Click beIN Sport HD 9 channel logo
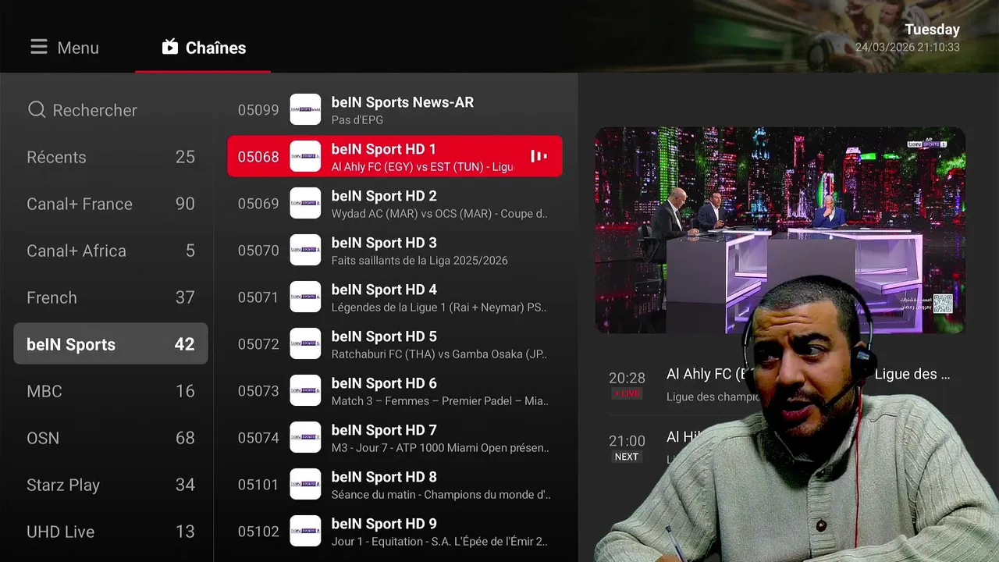 [305, 531]
